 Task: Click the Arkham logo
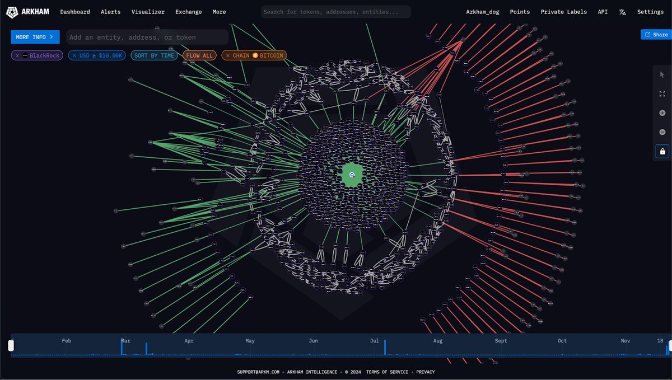[x=27, y=12]
